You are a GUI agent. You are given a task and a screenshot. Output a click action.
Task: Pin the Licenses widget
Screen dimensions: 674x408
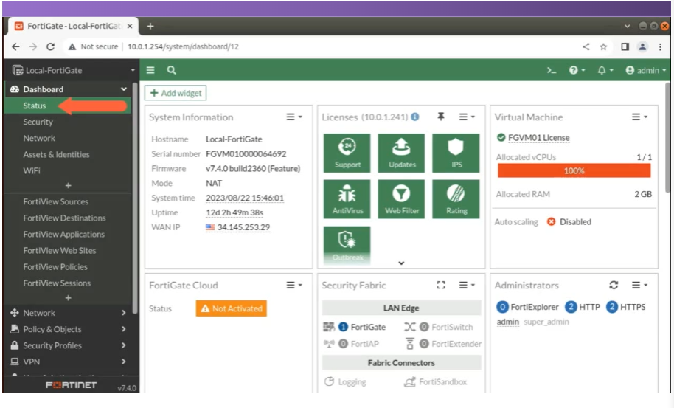(x=441, y=117)
